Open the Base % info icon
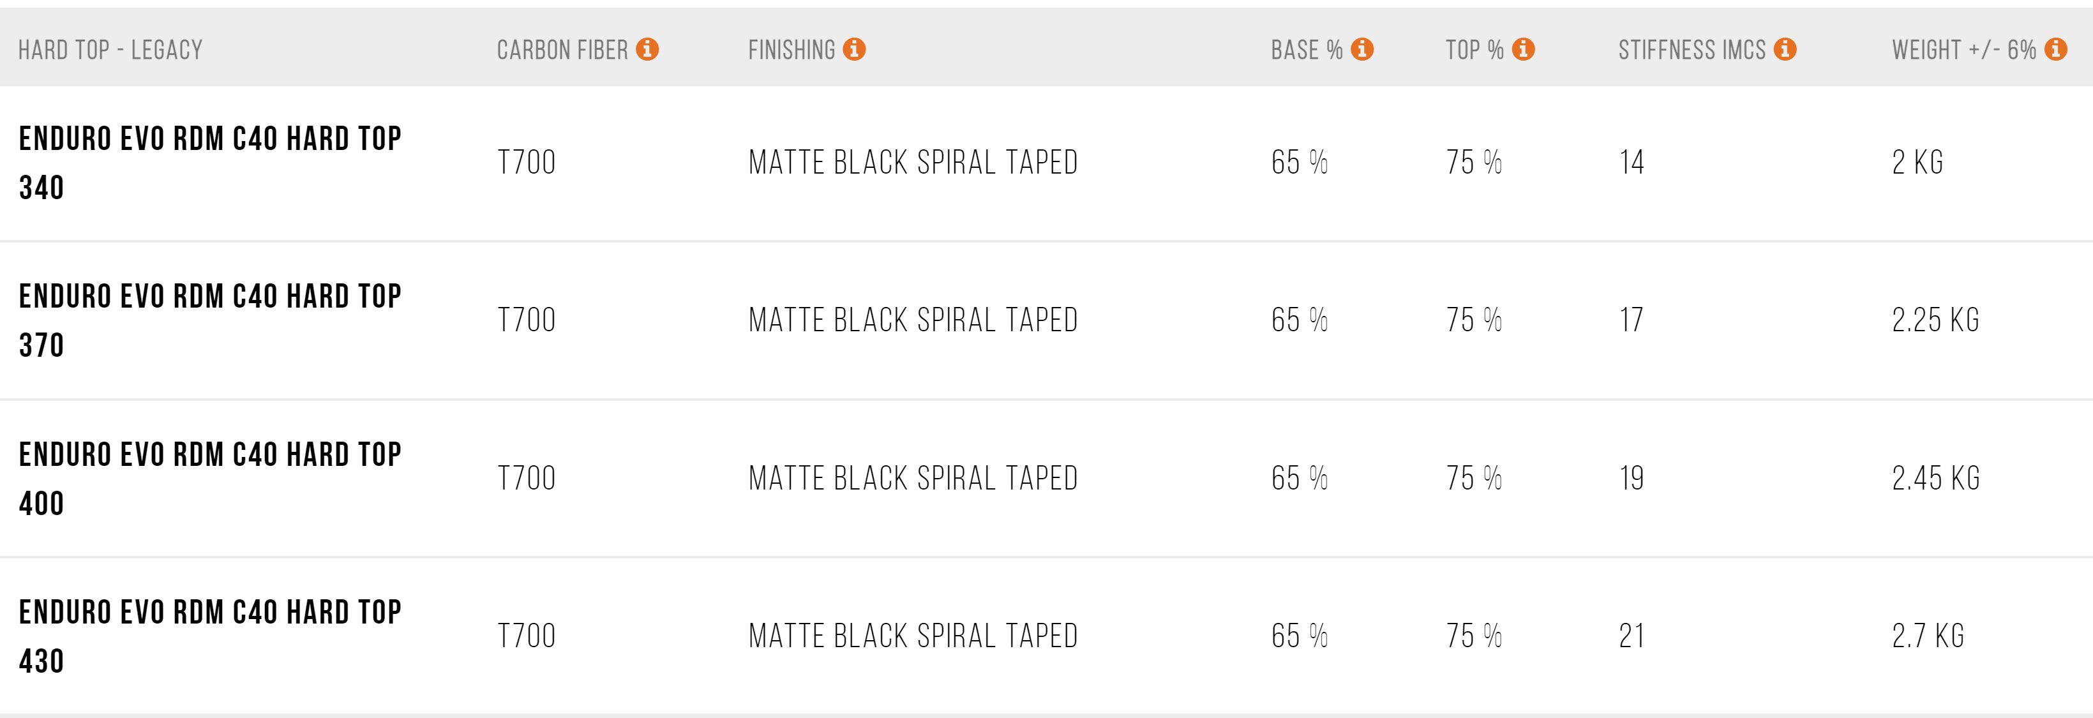 coord(1363,50)
